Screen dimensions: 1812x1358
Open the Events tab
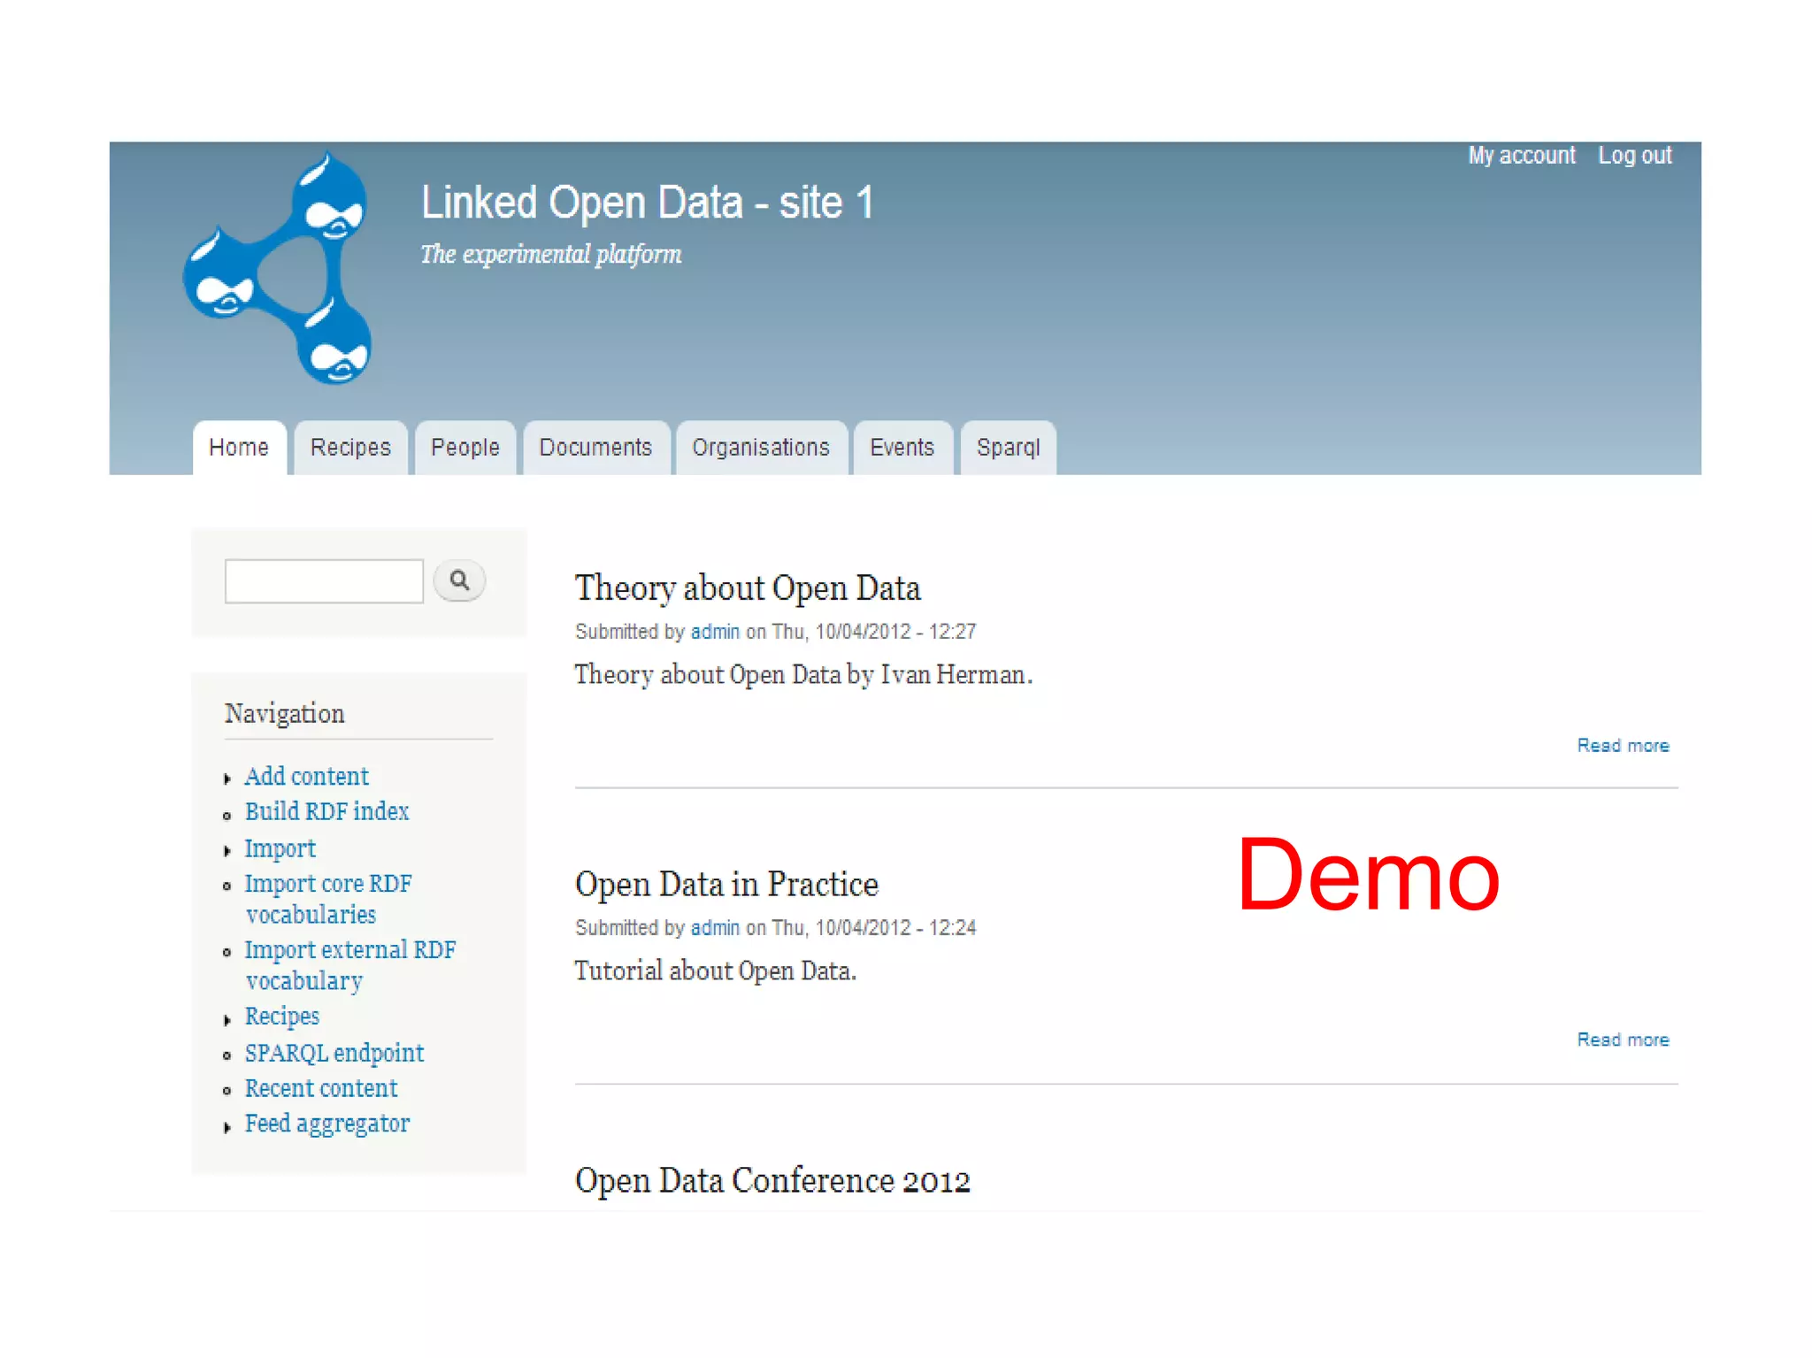coord(902,448)
